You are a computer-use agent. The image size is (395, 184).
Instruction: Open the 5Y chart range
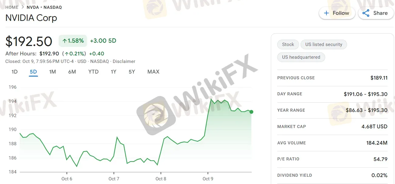click(x=132, y=72)
